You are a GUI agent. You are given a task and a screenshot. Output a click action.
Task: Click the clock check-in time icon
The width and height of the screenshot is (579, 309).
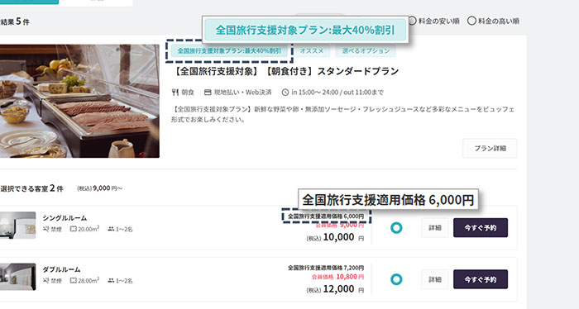coord(285,93)
